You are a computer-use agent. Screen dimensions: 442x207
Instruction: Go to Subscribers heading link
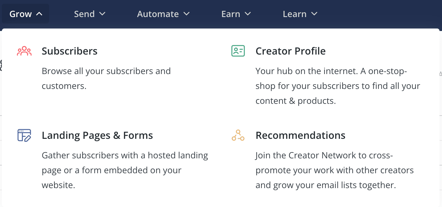pos(70,51)
